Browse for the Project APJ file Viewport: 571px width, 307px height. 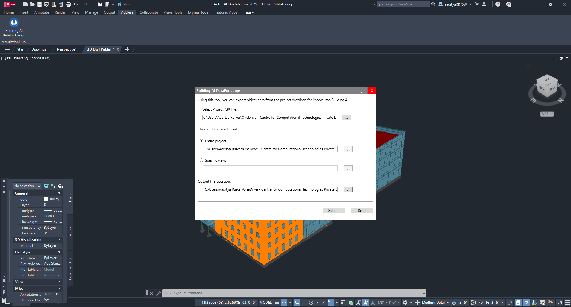(347, 118)
